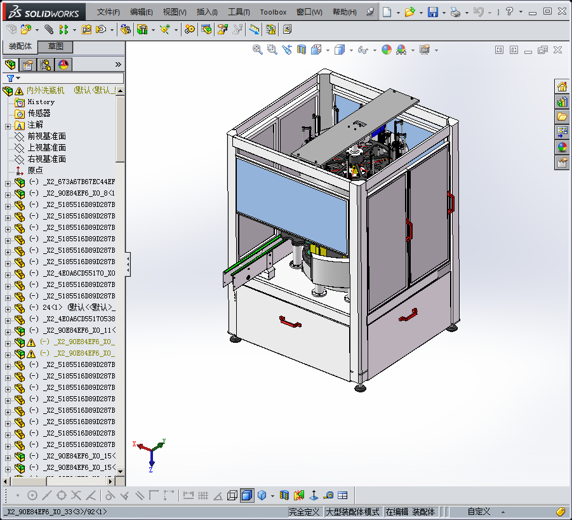
Task: Expand the 注解 tree node
Action: pyautogui.click(x=8, y=126)
